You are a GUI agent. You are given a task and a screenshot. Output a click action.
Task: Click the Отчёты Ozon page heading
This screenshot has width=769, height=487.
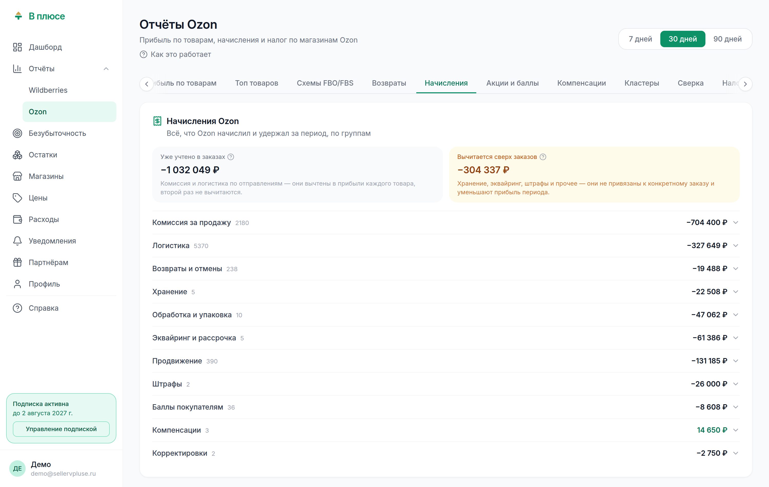178,25
